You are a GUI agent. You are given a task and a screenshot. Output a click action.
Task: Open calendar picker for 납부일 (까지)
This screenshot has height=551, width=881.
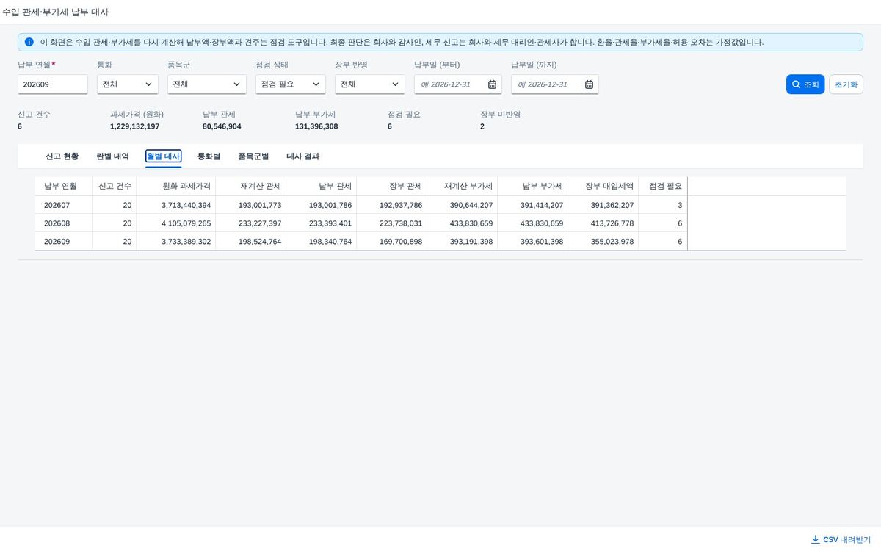point(589,84)
